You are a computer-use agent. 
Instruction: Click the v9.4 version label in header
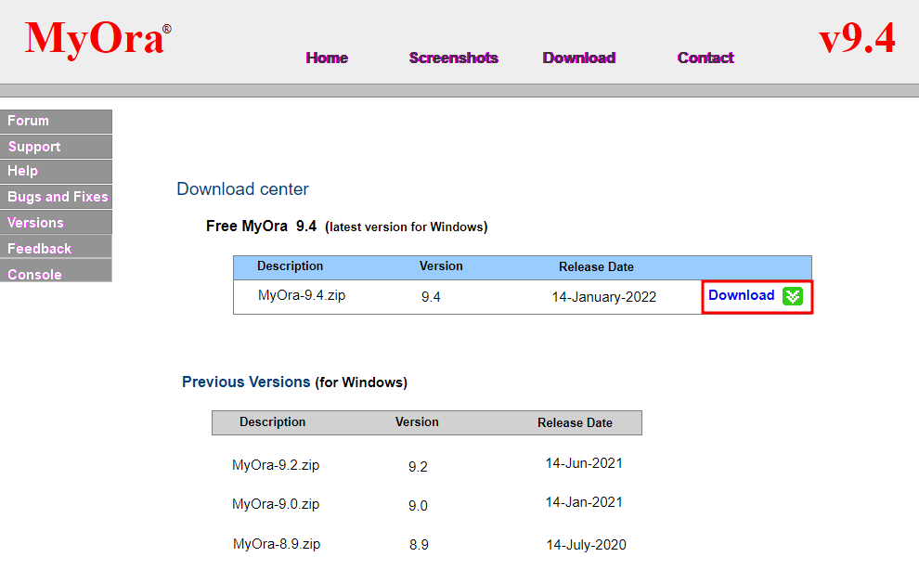(857, 37)
